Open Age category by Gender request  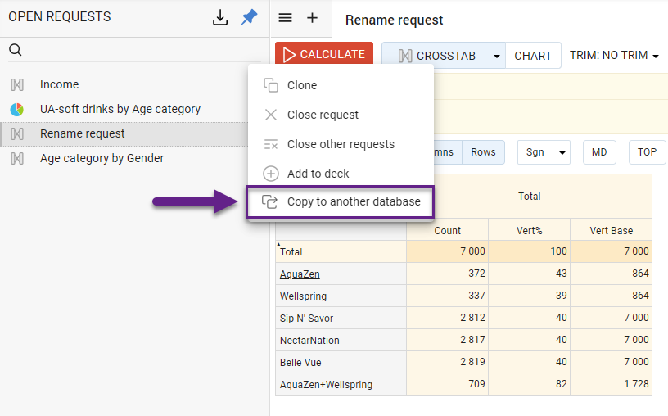(x=102, y=158)
